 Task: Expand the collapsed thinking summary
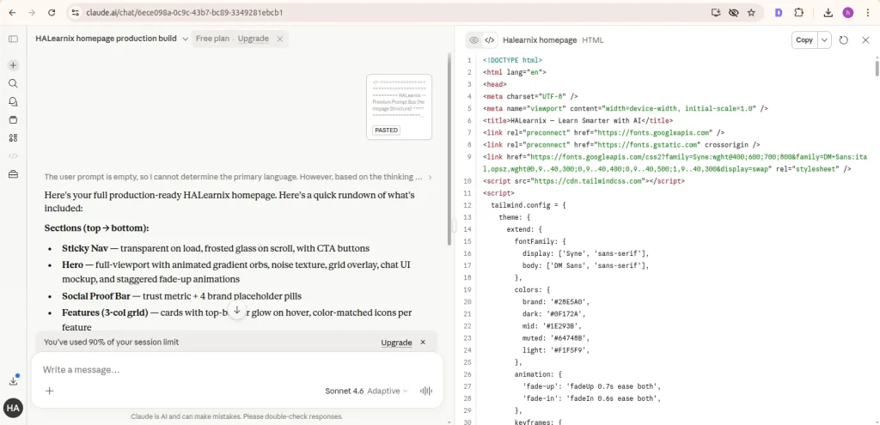pos(238,177)
